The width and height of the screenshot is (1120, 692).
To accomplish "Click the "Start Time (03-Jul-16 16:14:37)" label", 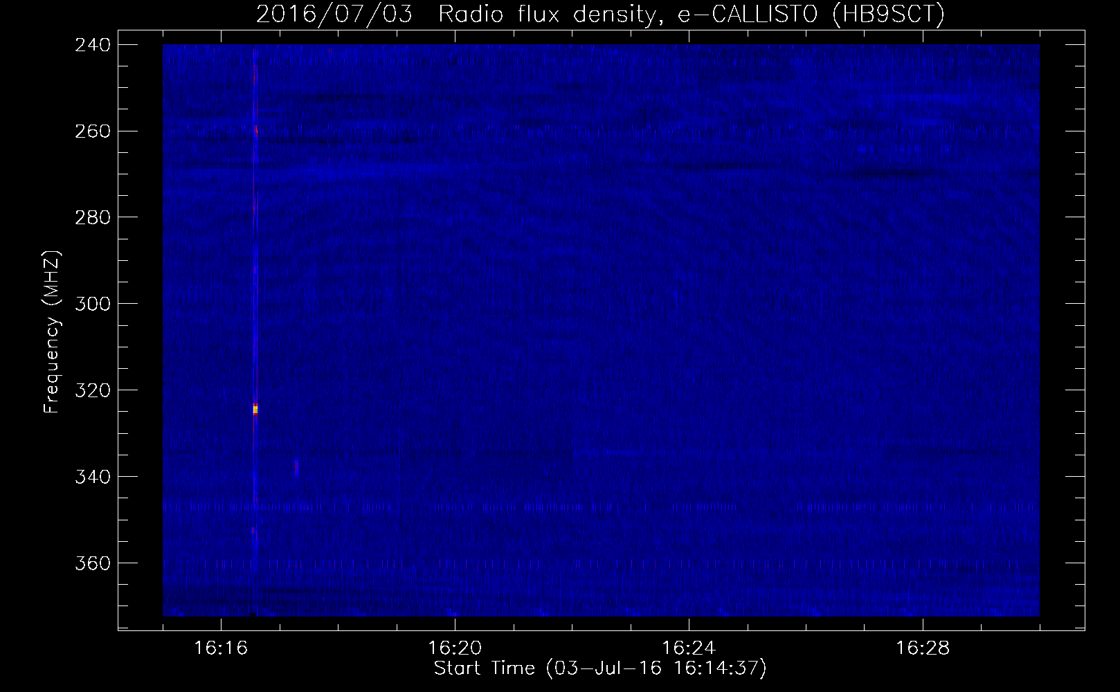I will tap(600, 668).
